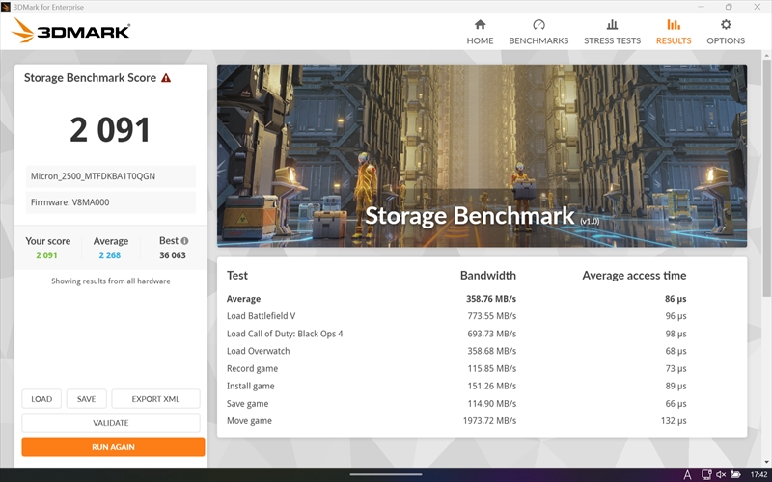This screenshot has width=772, height=482.
Task: Select the Results tab
Action: [x=673, y=32]
